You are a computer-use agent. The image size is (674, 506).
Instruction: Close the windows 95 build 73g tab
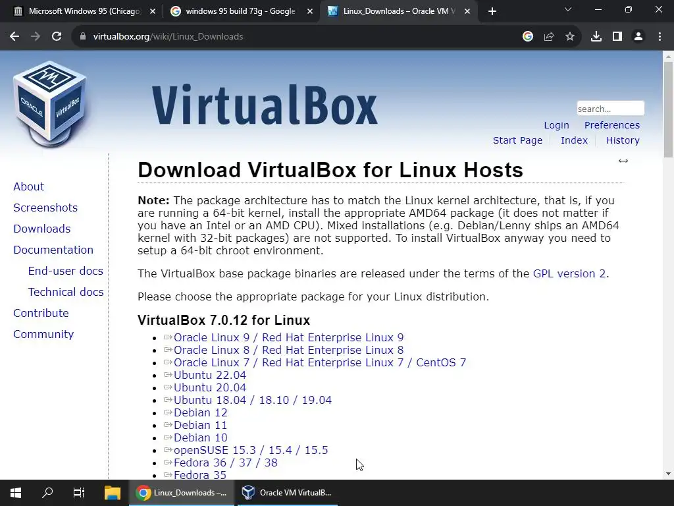[x=310, y=12]
